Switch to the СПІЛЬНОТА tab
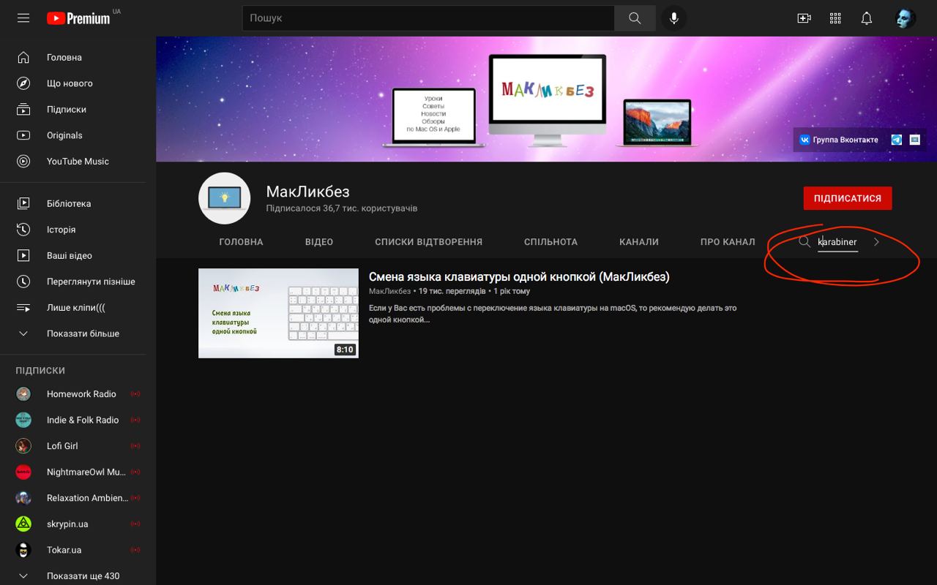Viewport: 937px width, 585px height. (x=550, y=242)
